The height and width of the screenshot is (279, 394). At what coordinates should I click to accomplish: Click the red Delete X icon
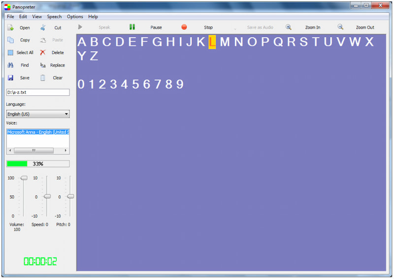(x=43, y=53)
